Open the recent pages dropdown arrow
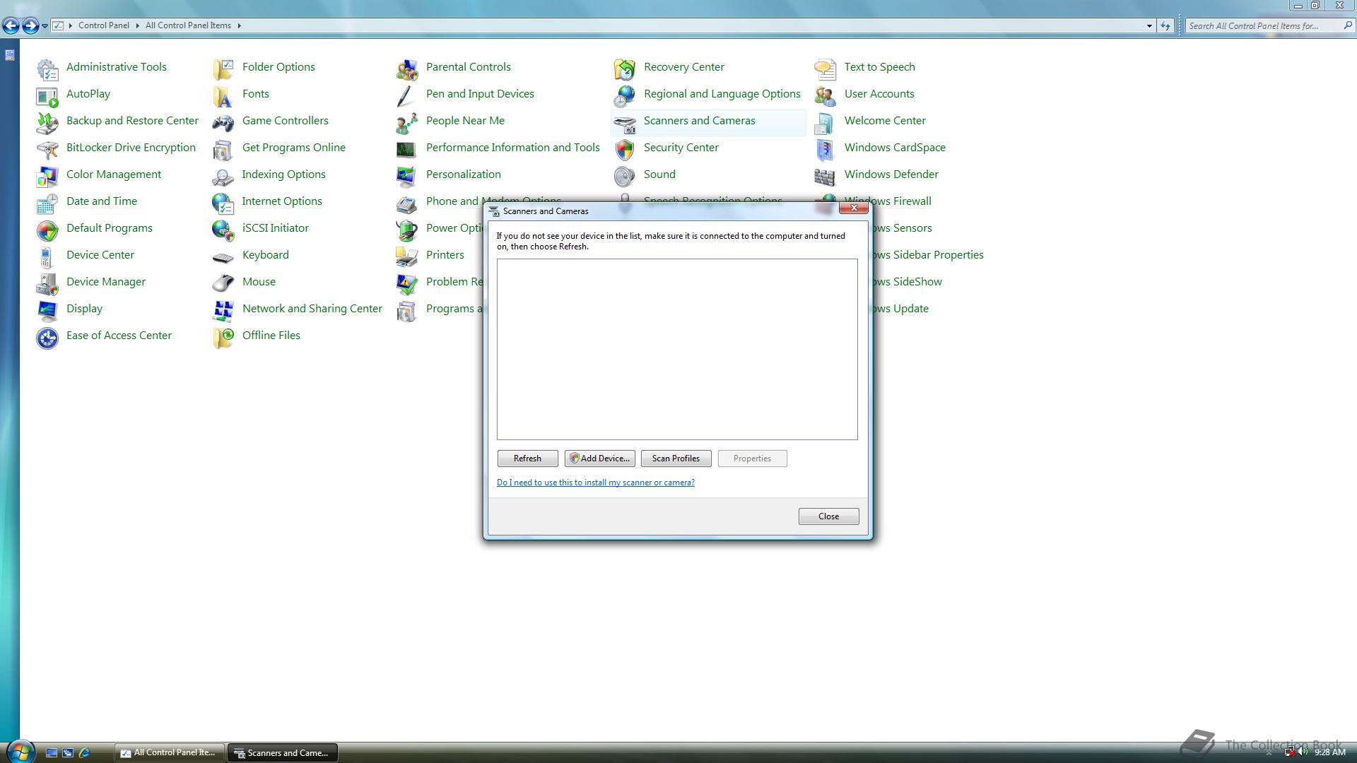 coord(45,26)
